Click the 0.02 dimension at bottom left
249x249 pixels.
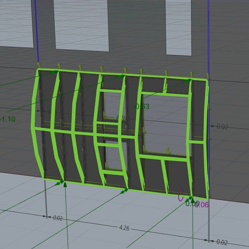coord(57,218)
